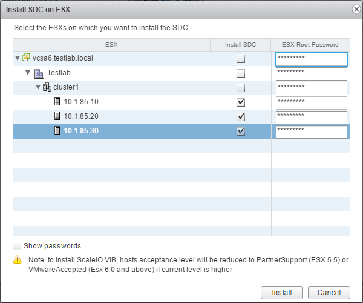Click the host icon for 10.1.85.10
This screenshot has width=363, height=303.
57,102
